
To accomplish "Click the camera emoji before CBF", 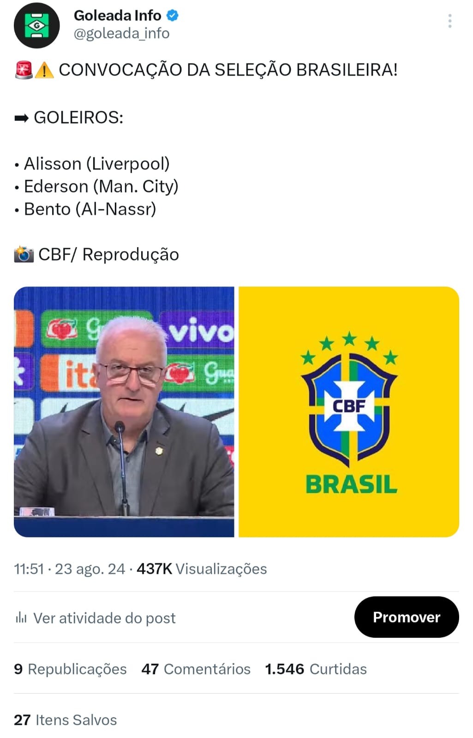I will tap(24, 254).
